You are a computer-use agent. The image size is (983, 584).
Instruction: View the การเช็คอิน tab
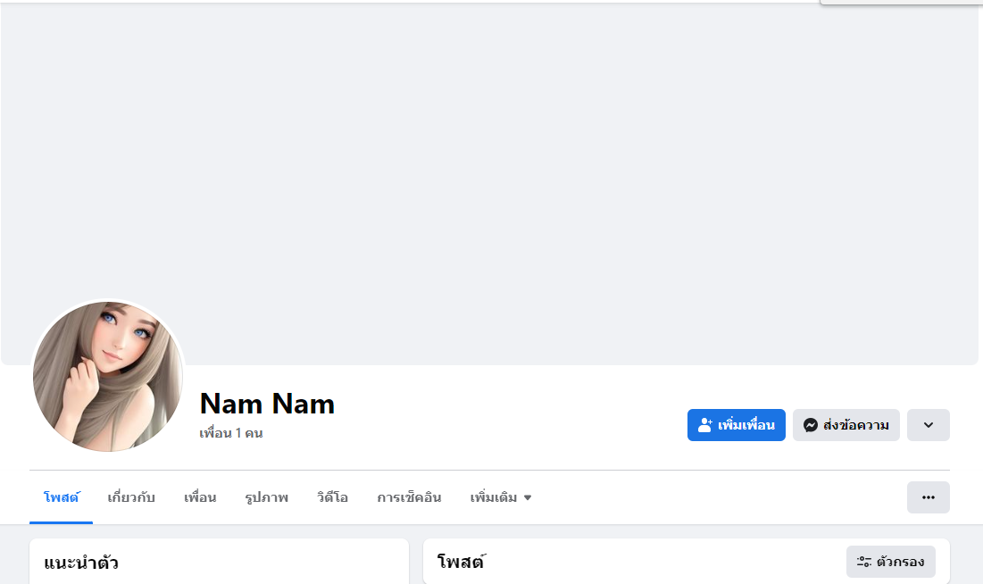pyautogui.click(x=409, y=497)
